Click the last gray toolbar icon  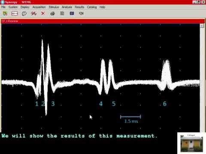point(81,13)
